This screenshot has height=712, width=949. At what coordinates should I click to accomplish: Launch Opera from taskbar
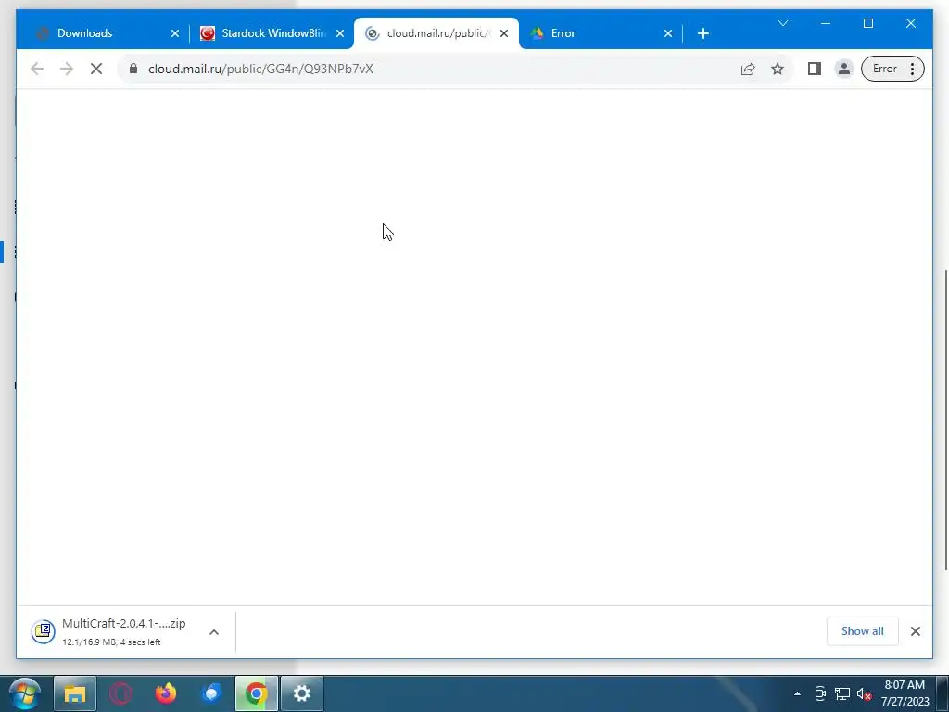point(120,693)
